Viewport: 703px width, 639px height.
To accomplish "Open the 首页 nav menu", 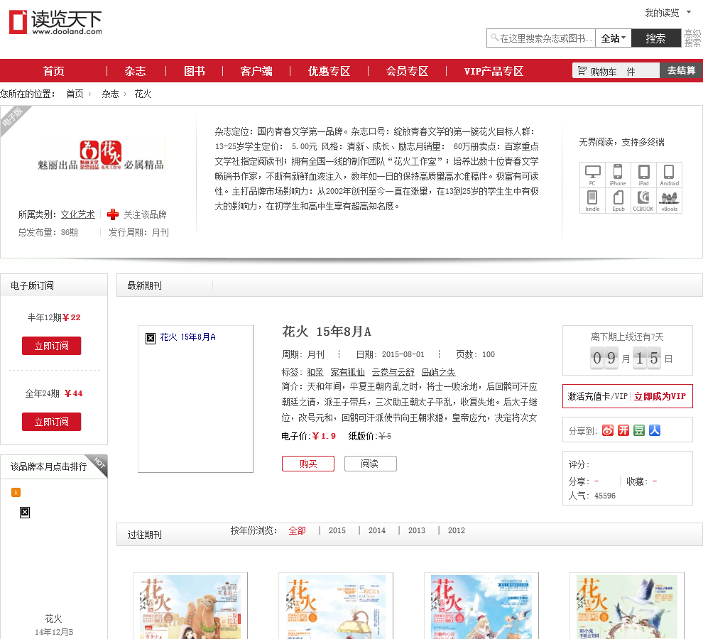I will pos(53,71).
